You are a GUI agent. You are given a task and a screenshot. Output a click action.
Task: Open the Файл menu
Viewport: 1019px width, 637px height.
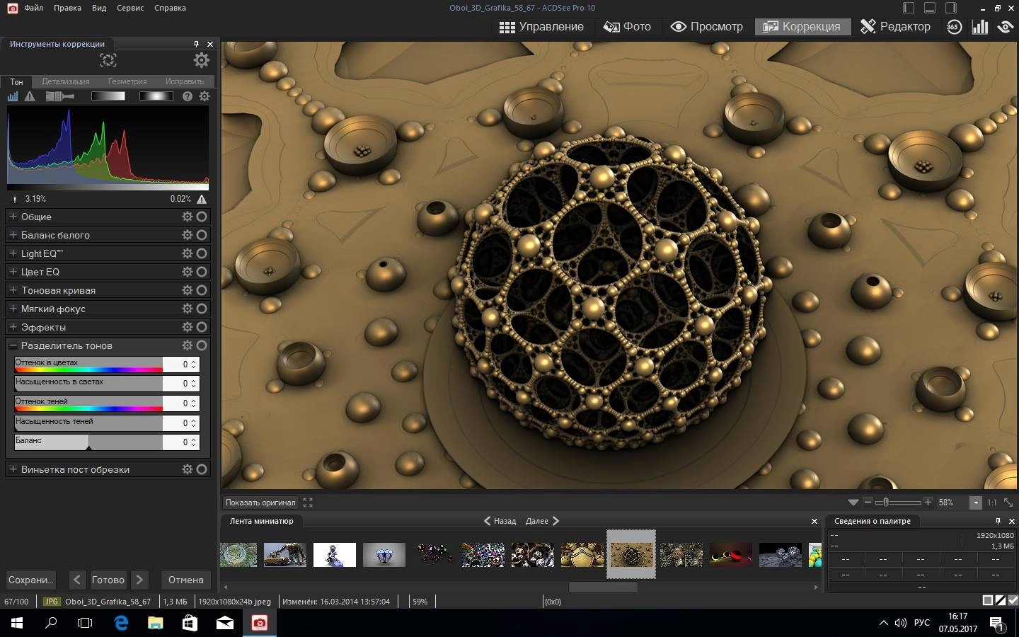[x=33, y=8]
